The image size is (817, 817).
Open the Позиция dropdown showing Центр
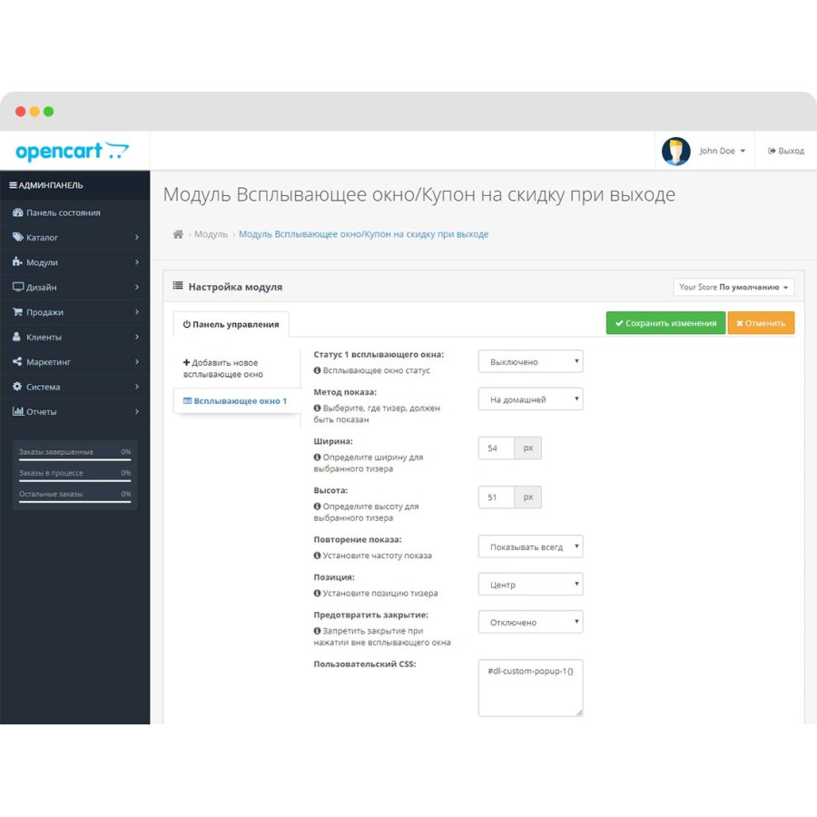530,585
